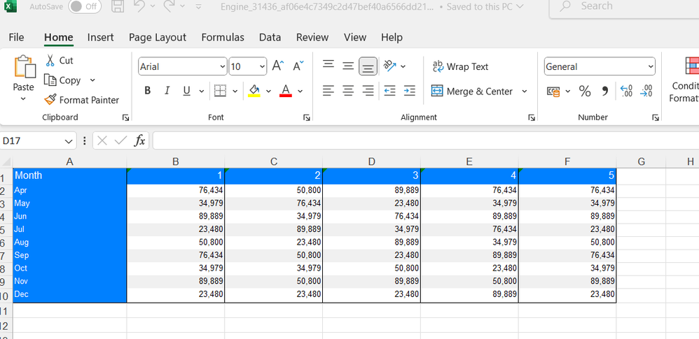
Task: Open Customize Quick Access Toolbar menu
Action: [x=198, y=7]
